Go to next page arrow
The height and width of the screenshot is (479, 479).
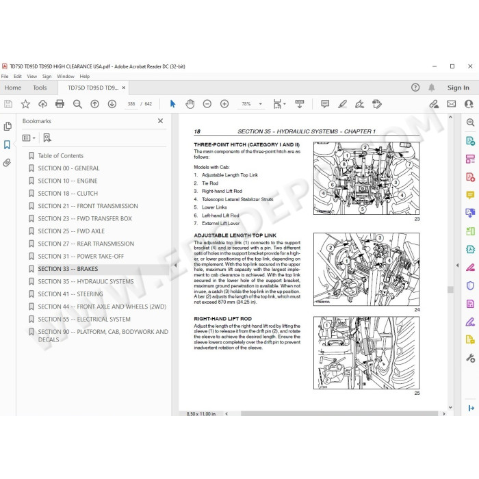112,104
